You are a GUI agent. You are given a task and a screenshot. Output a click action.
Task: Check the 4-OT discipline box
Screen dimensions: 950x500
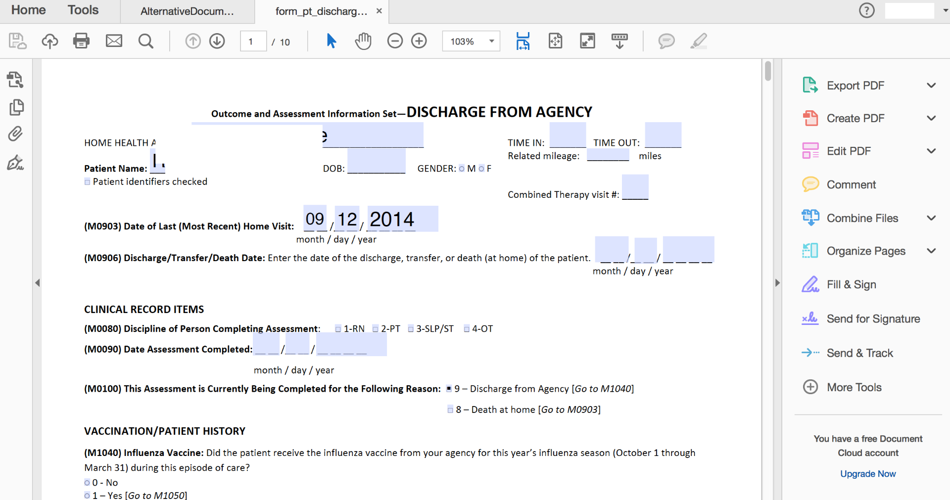click(x=467, y=329)
